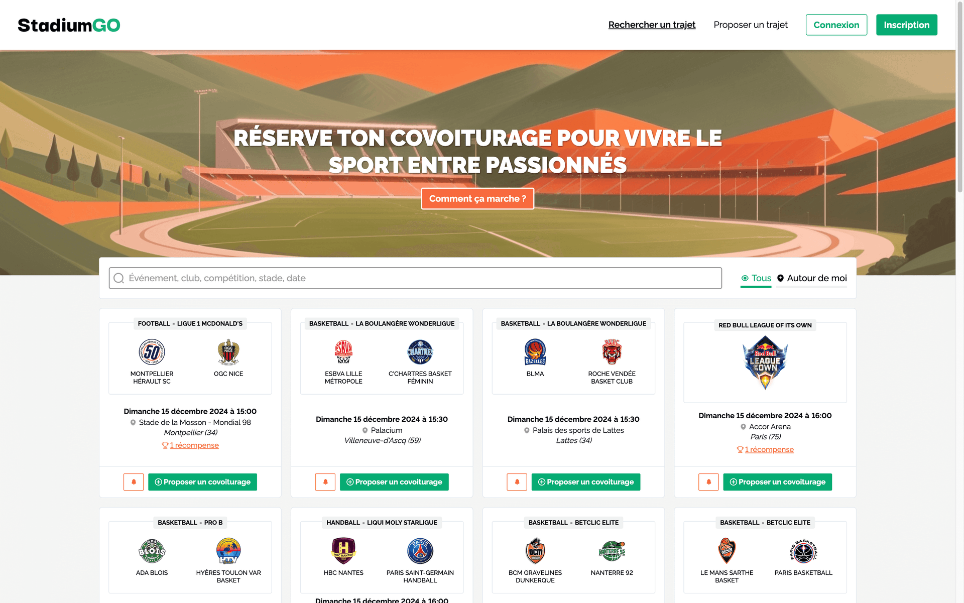Click the Montpellier Hérault SC club icon
This screenshot has width=964, height=603.
pos(152,351)
